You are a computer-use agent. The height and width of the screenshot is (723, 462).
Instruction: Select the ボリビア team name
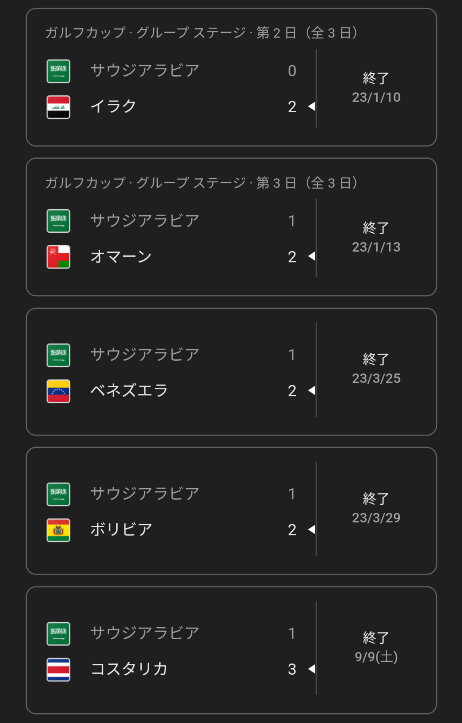121,530
